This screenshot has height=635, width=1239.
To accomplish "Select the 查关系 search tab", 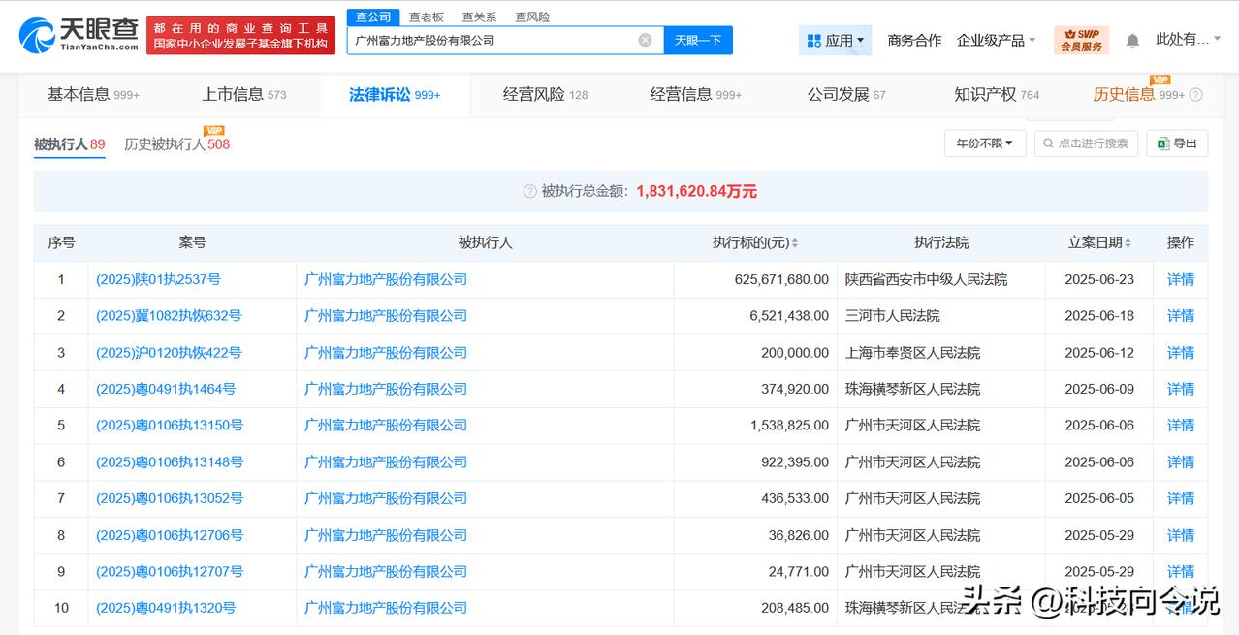I will tap(479, 16).
